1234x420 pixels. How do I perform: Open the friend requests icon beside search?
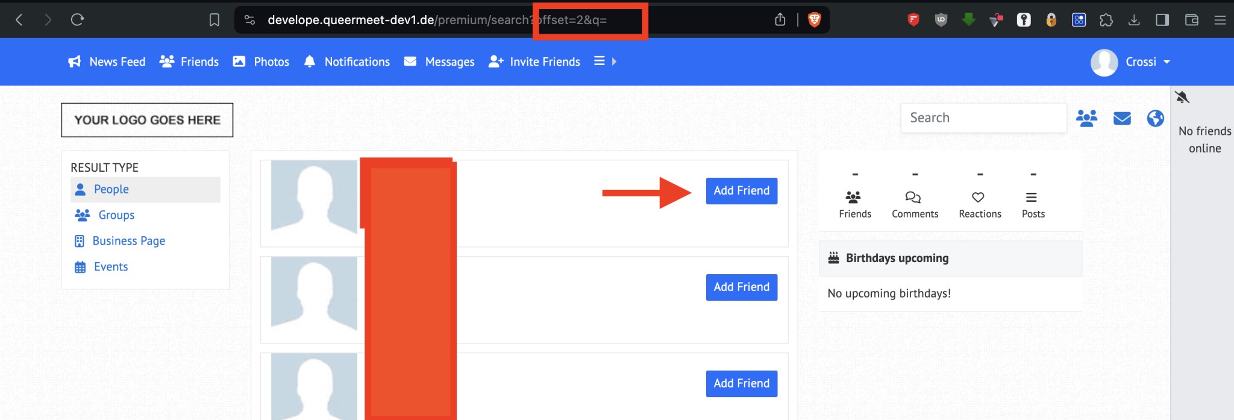(x=1086, y=118)
